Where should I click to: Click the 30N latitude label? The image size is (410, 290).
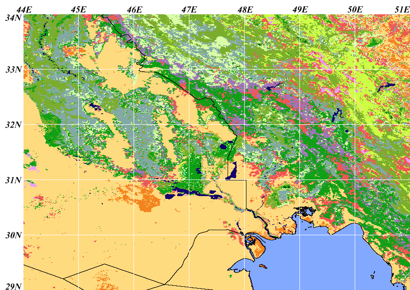[13, 235]
